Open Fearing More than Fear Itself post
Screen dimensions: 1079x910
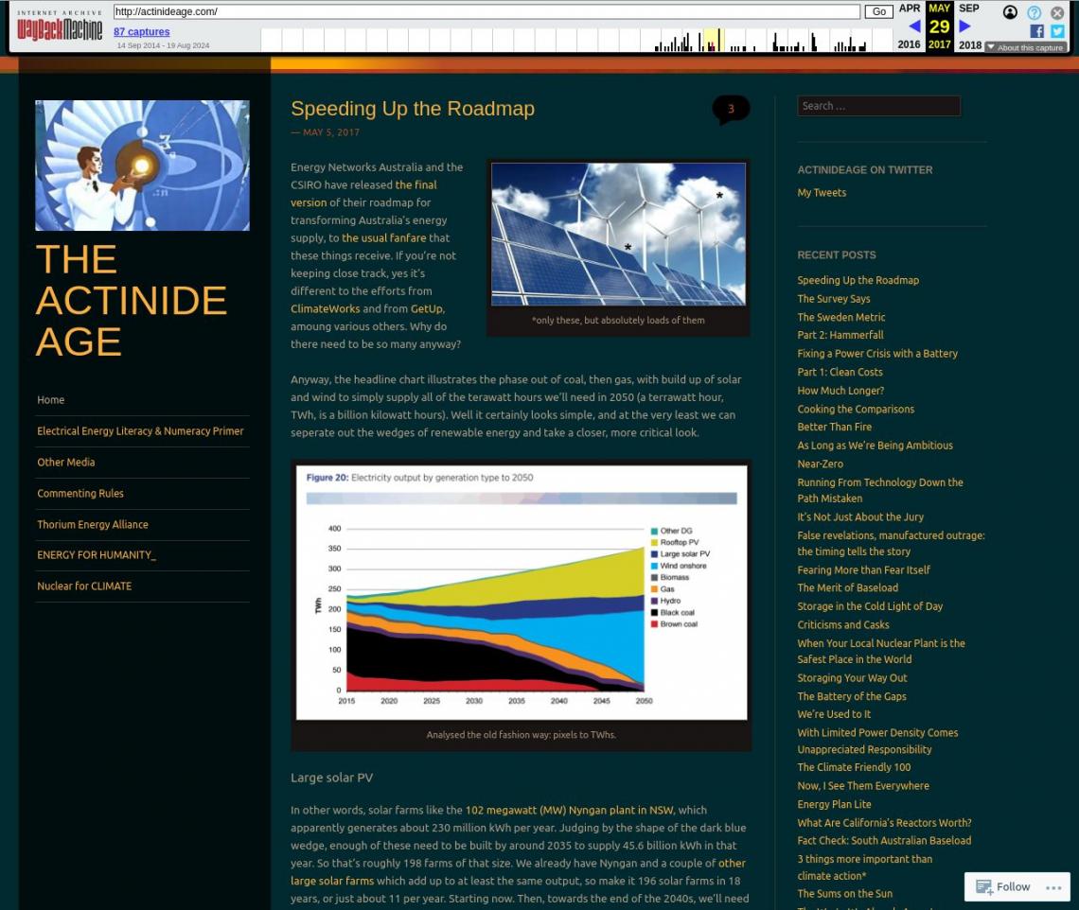tap(863, 570)
